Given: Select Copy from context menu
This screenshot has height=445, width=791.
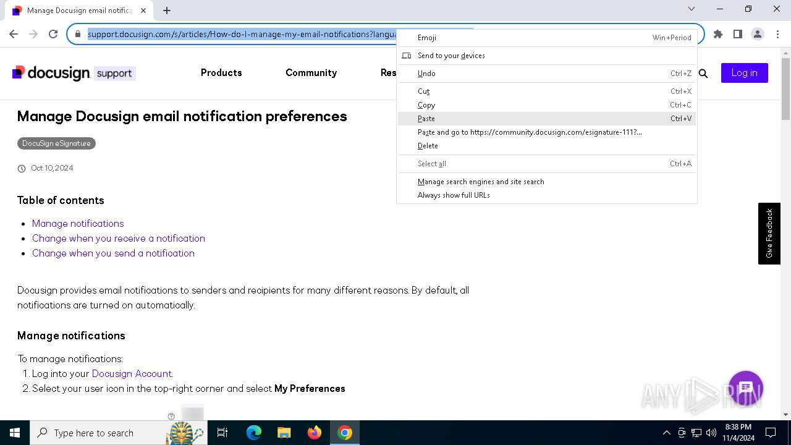Looking at the screenshot, I should pos(547,105).
